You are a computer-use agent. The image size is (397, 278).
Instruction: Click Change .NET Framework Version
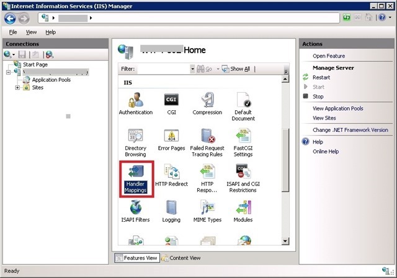350,130
